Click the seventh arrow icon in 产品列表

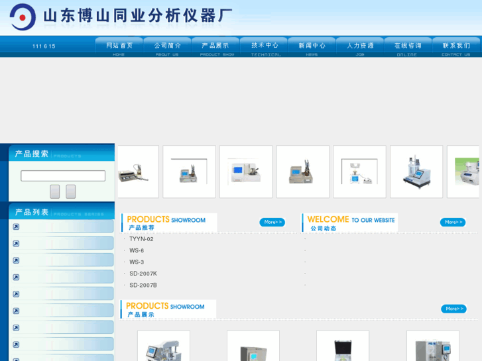pyautogui.click(x=16, y=328)
